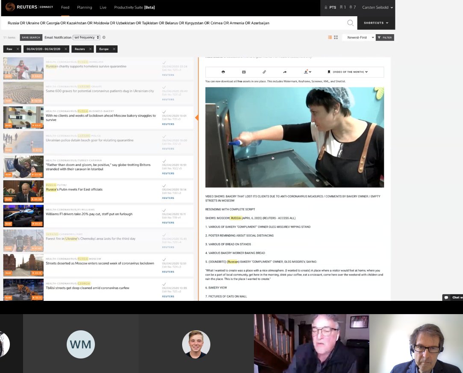The width and height of the screenshot is (463, 373).
Task: Switch to grid view layout
Action: (x=336, y=38)
